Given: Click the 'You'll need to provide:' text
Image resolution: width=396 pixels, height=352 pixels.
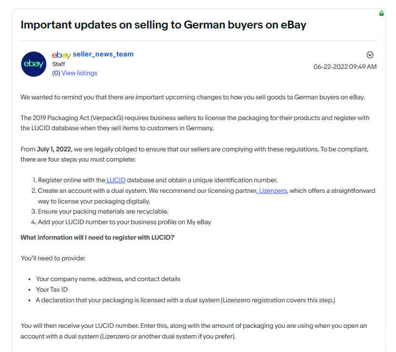Looking at the screenshot, I should pyautogui.click(x=53, y=258).
